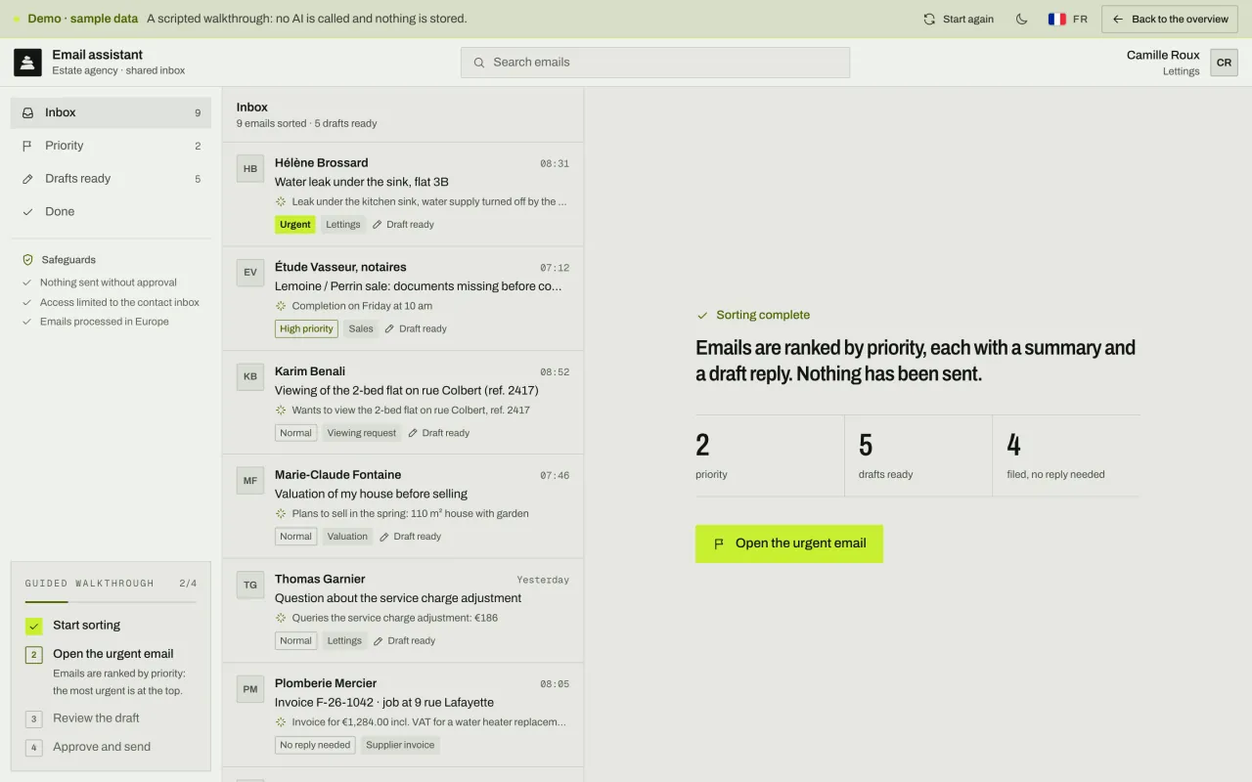This screenshot has height=782, width=1252.
Task: Click the green Start sorting checkbox
Action: 34,626
